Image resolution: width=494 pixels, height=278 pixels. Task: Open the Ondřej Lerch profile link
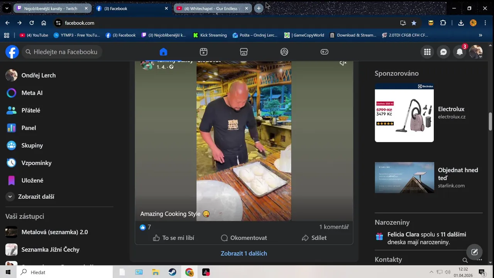(38, 75)
